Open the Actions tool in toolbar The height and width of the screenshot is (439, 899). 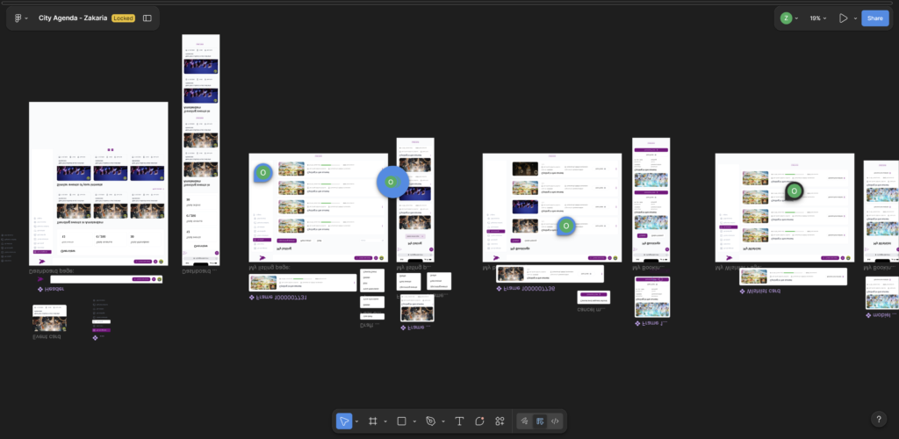pyautogui.click(x=500, y=421)
